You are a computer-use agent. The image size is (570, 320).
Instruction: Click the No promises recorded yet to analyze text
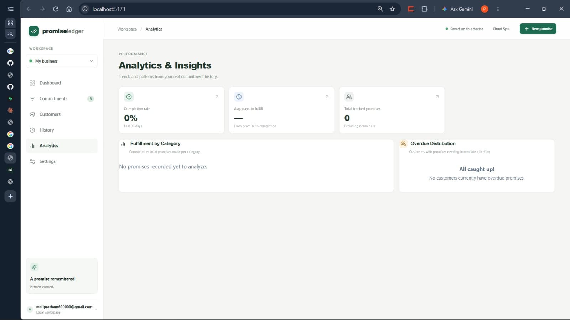(163, 166)
